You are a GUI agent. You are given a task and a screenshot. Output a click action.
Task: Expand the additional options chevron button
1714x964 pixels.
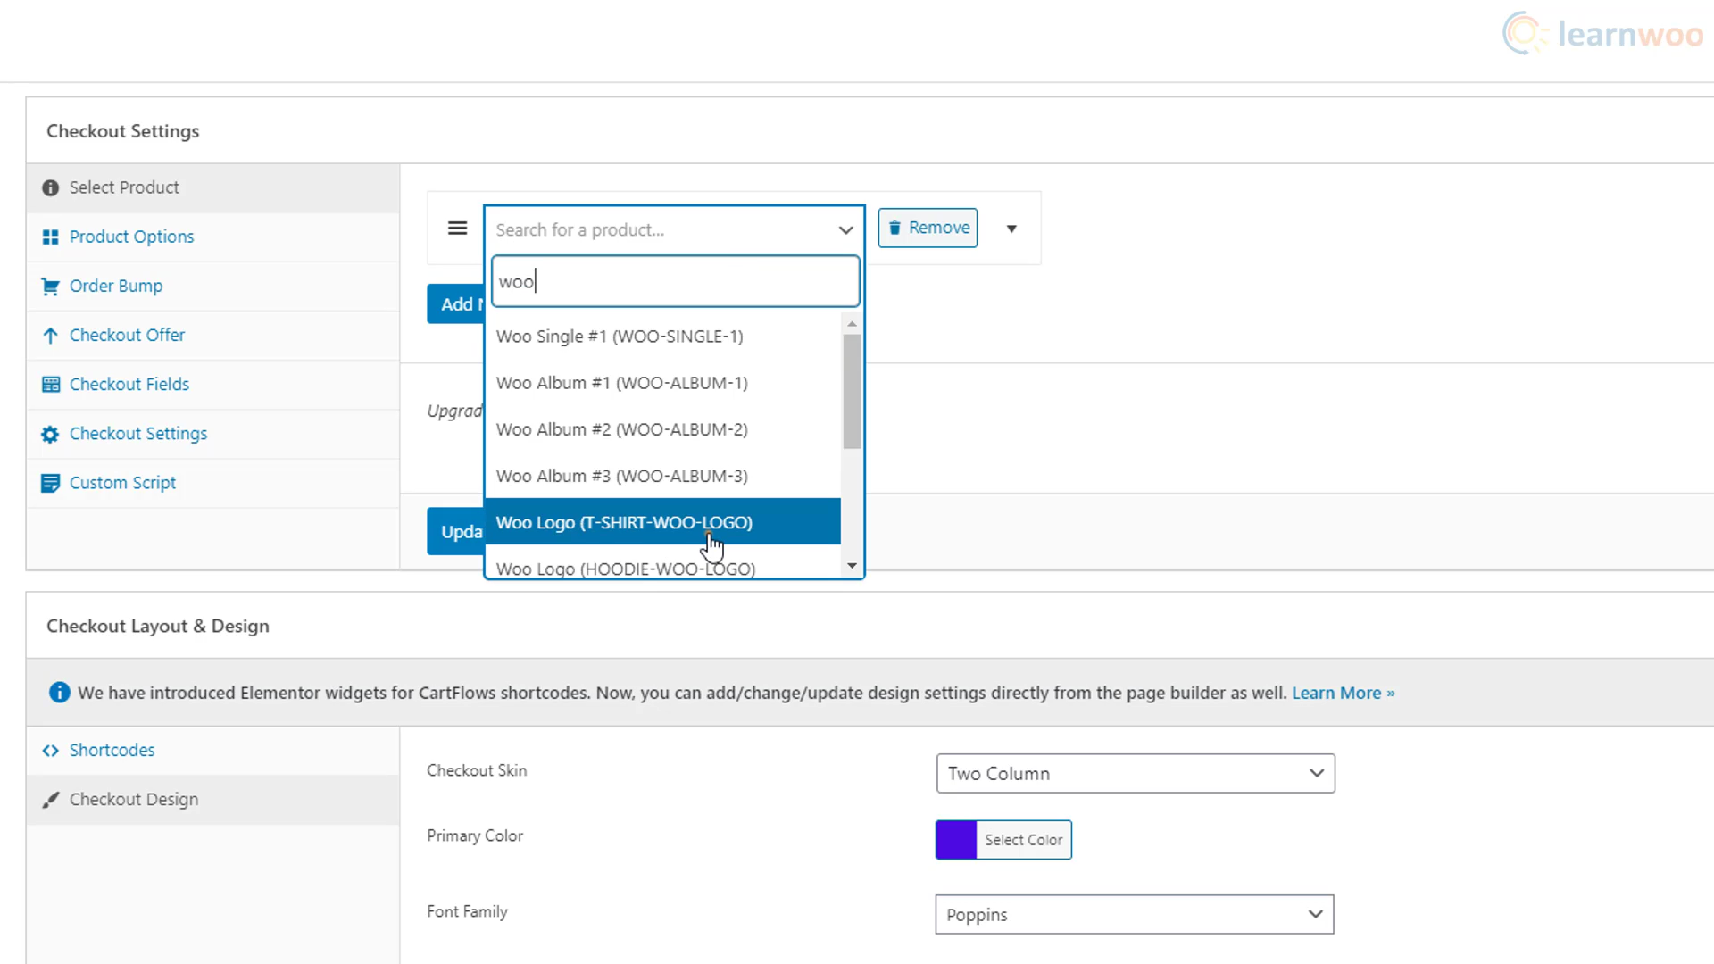coord(1010,229)
